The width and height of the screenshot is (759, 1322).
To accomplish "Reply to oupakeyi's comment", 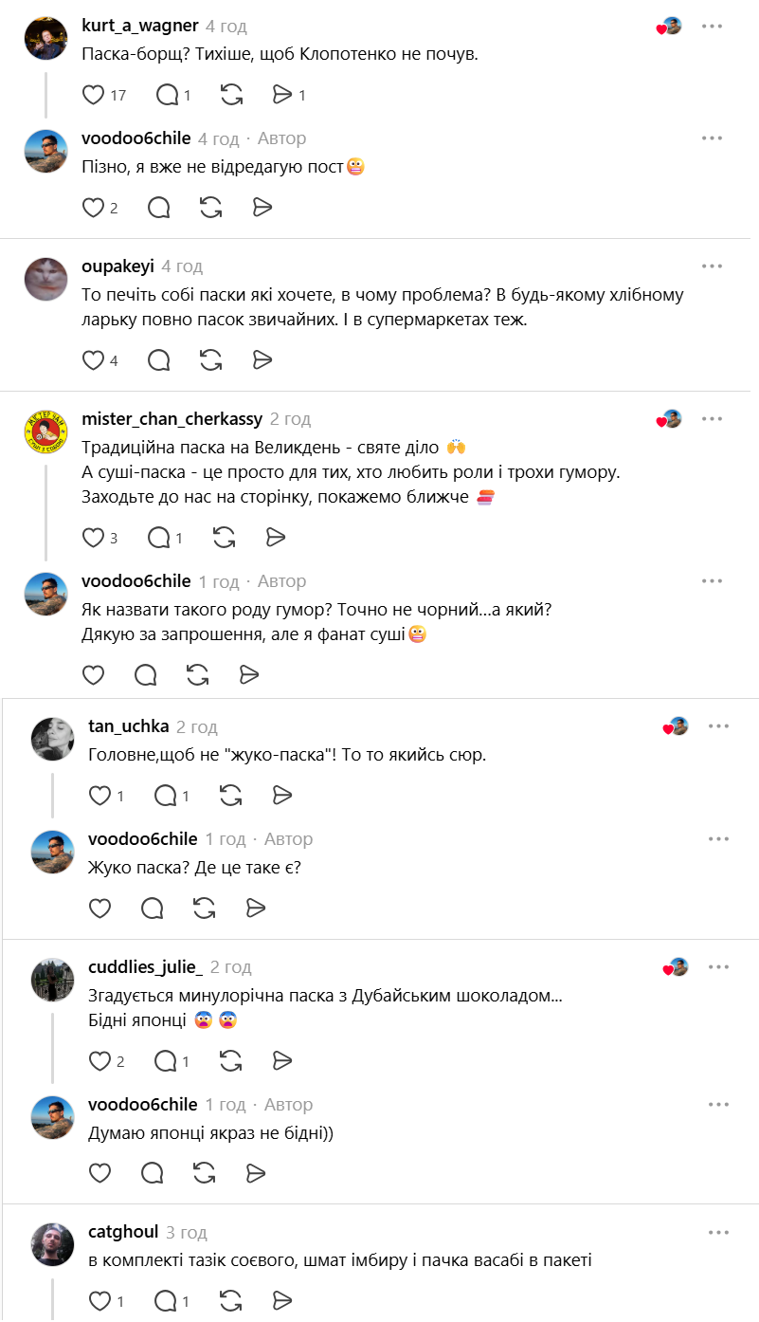I will (159, 360).
